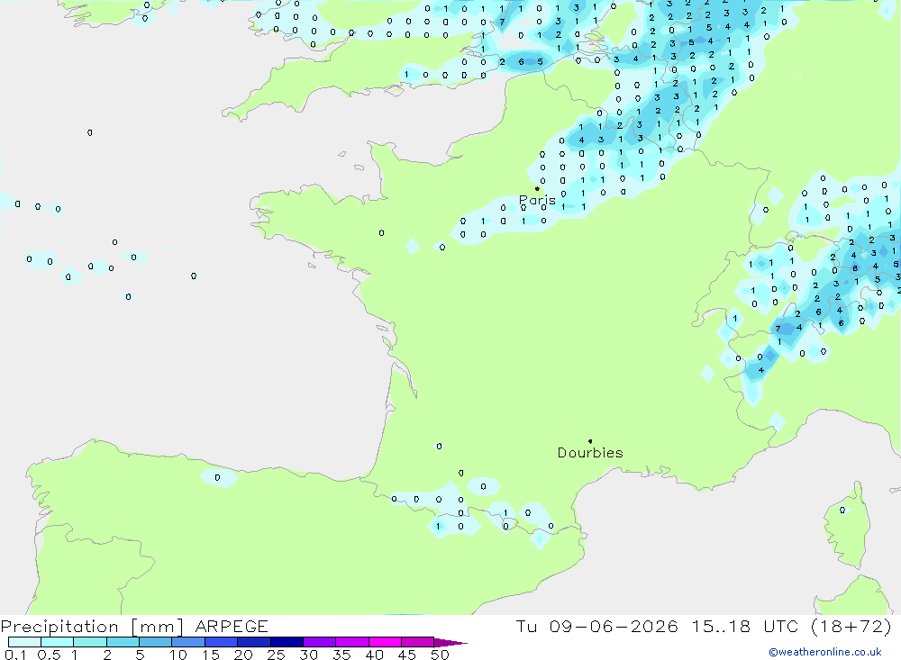Select the purple 30–35 mm legend swatch
The height and width of the screenshot is (660, 901).
click(x=319, y=642)
